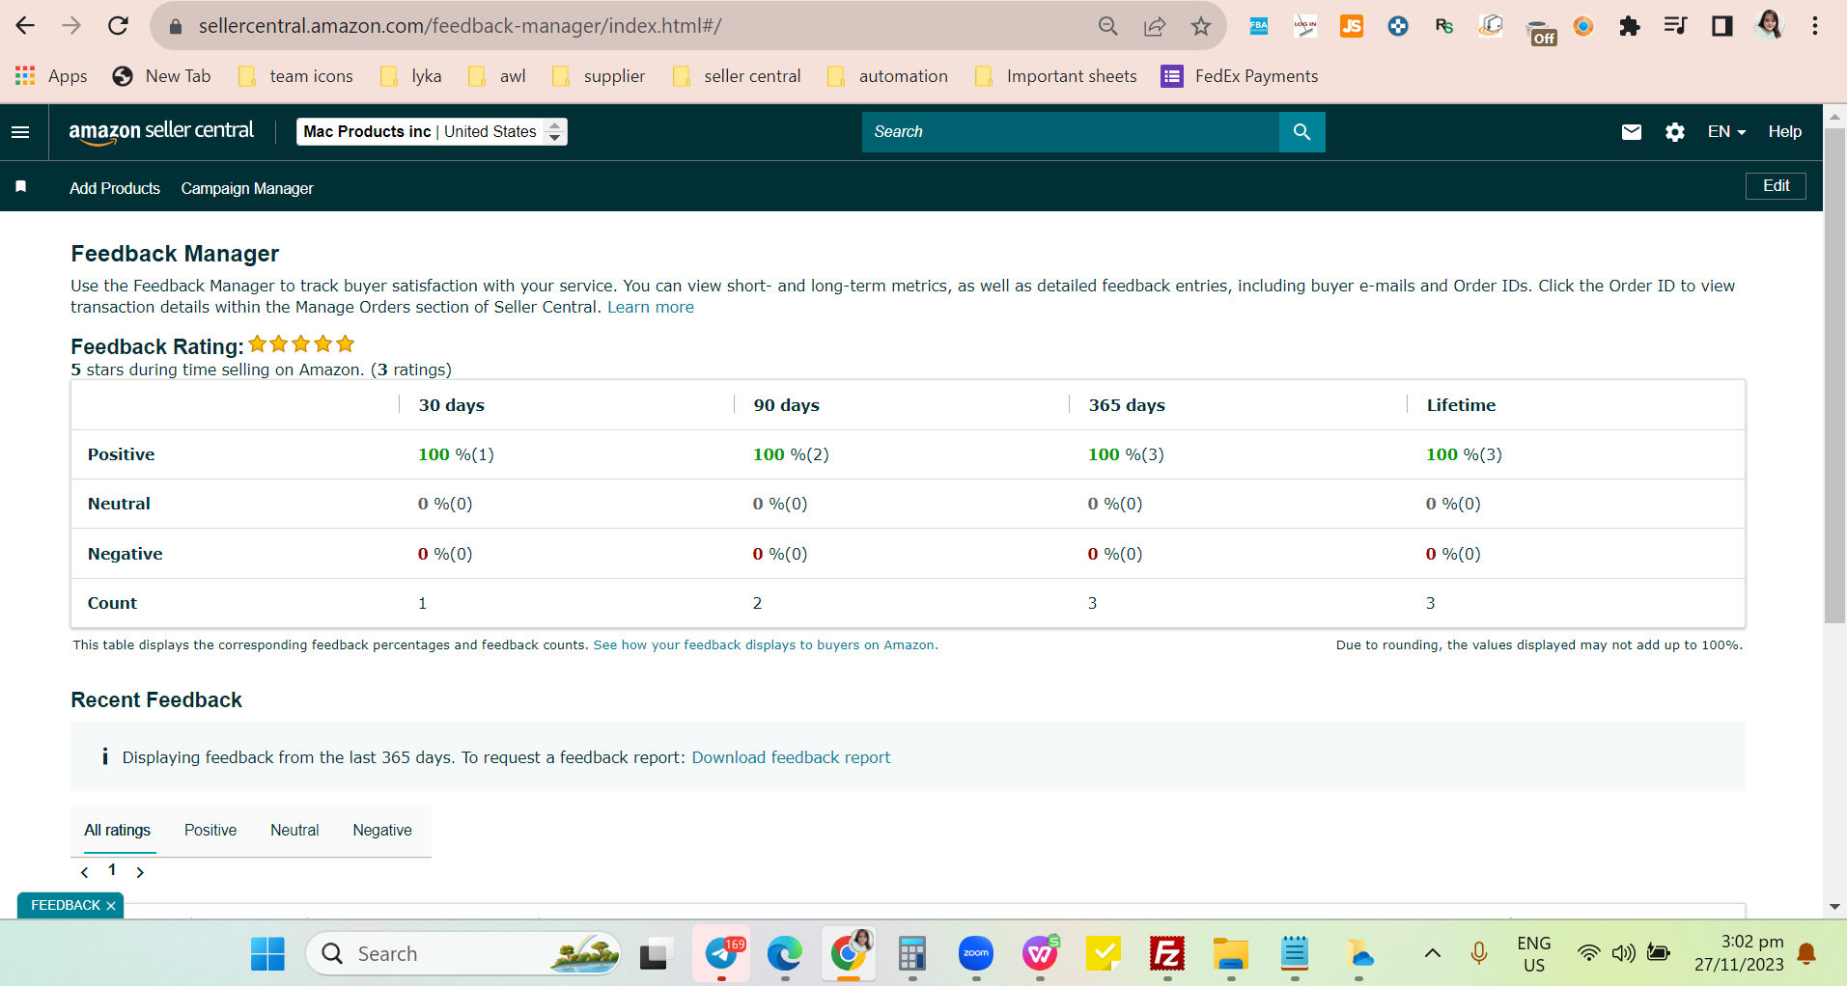Click the Edit button
Viewport: 1847px width, 986px height.
coord(1776,186)
